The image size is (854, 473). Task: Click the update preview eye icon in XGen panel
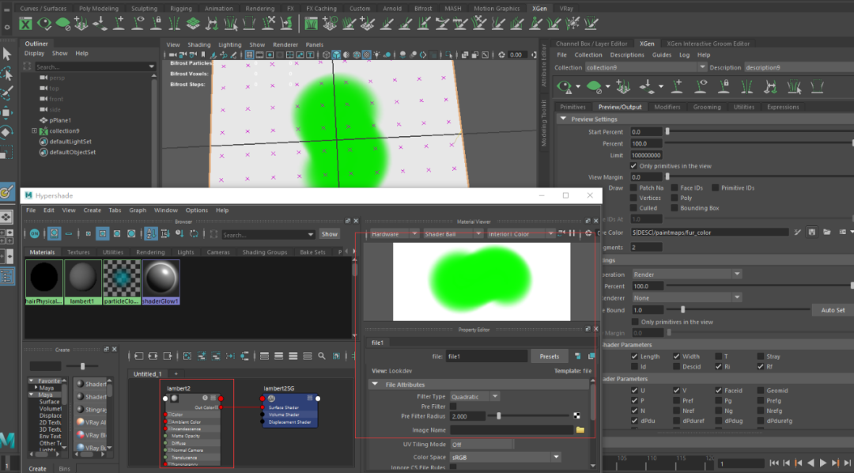click(x=565, y=86)
